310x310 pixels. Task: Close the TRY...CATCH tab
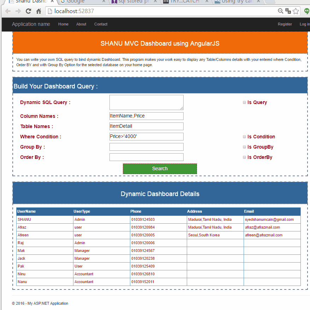[x=207, y=1]
